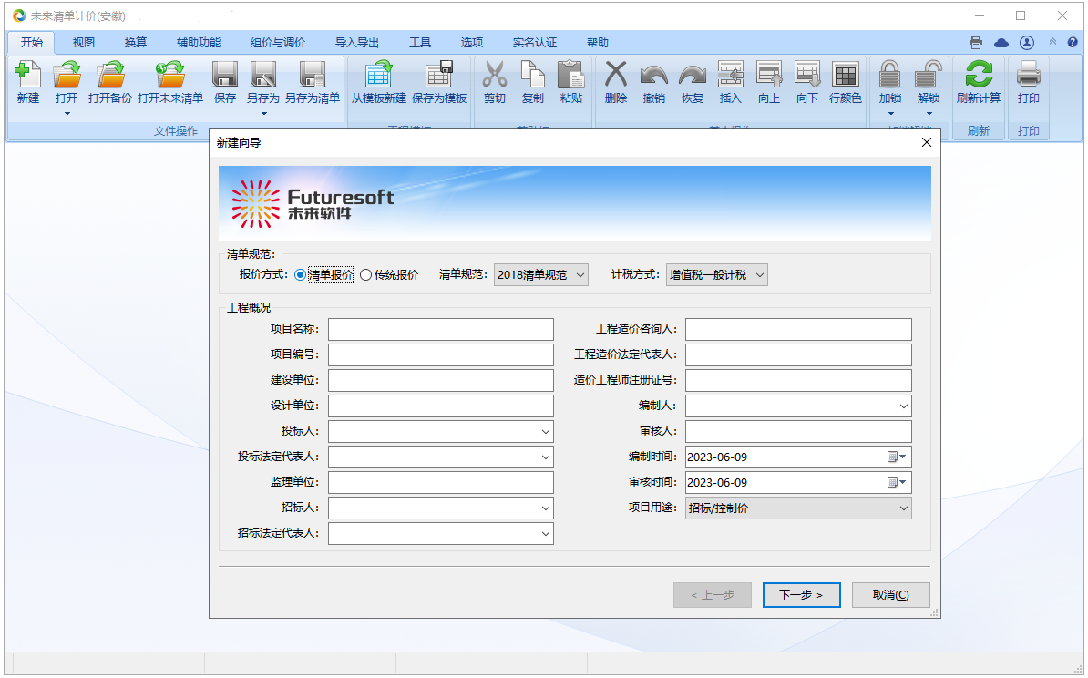Click the 剪切 scissors icon
The width and height of the screenshot is (1088, 678).
(495, 75)
